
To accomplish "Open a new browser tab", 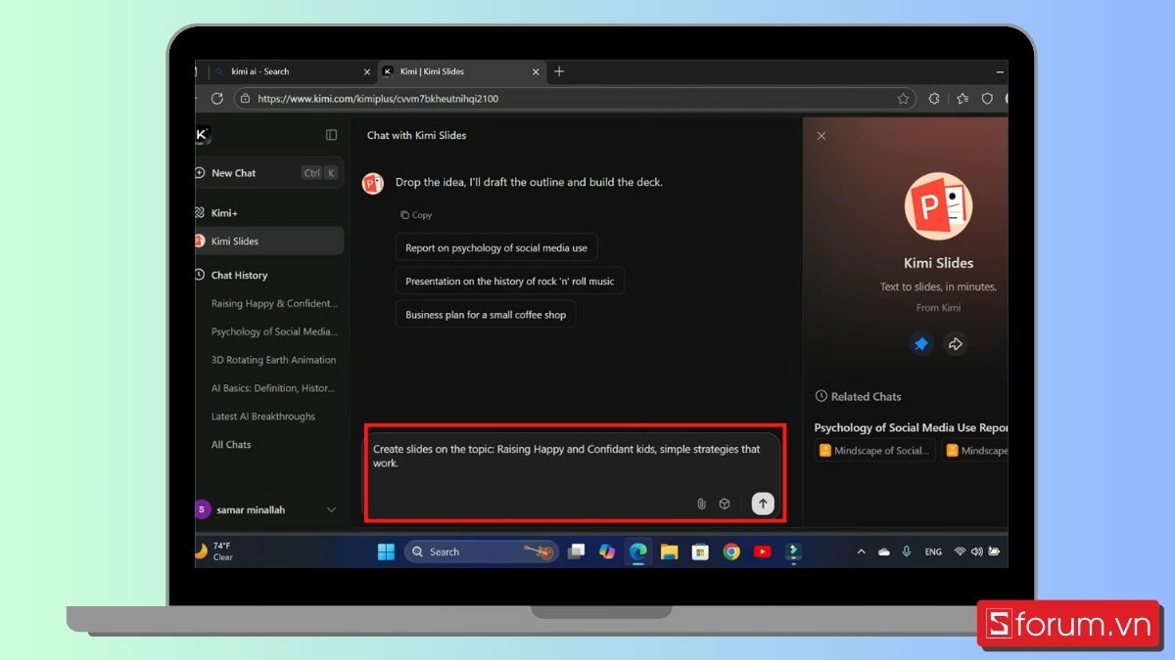I will click(x=559, y=71).
